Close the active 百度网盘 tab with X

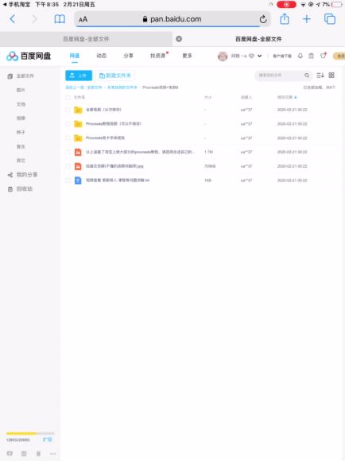pos(179,39)
